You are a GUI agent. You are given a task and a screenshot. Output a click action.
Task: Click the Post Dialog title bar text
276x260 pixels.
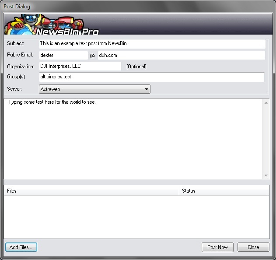point(17,7)
